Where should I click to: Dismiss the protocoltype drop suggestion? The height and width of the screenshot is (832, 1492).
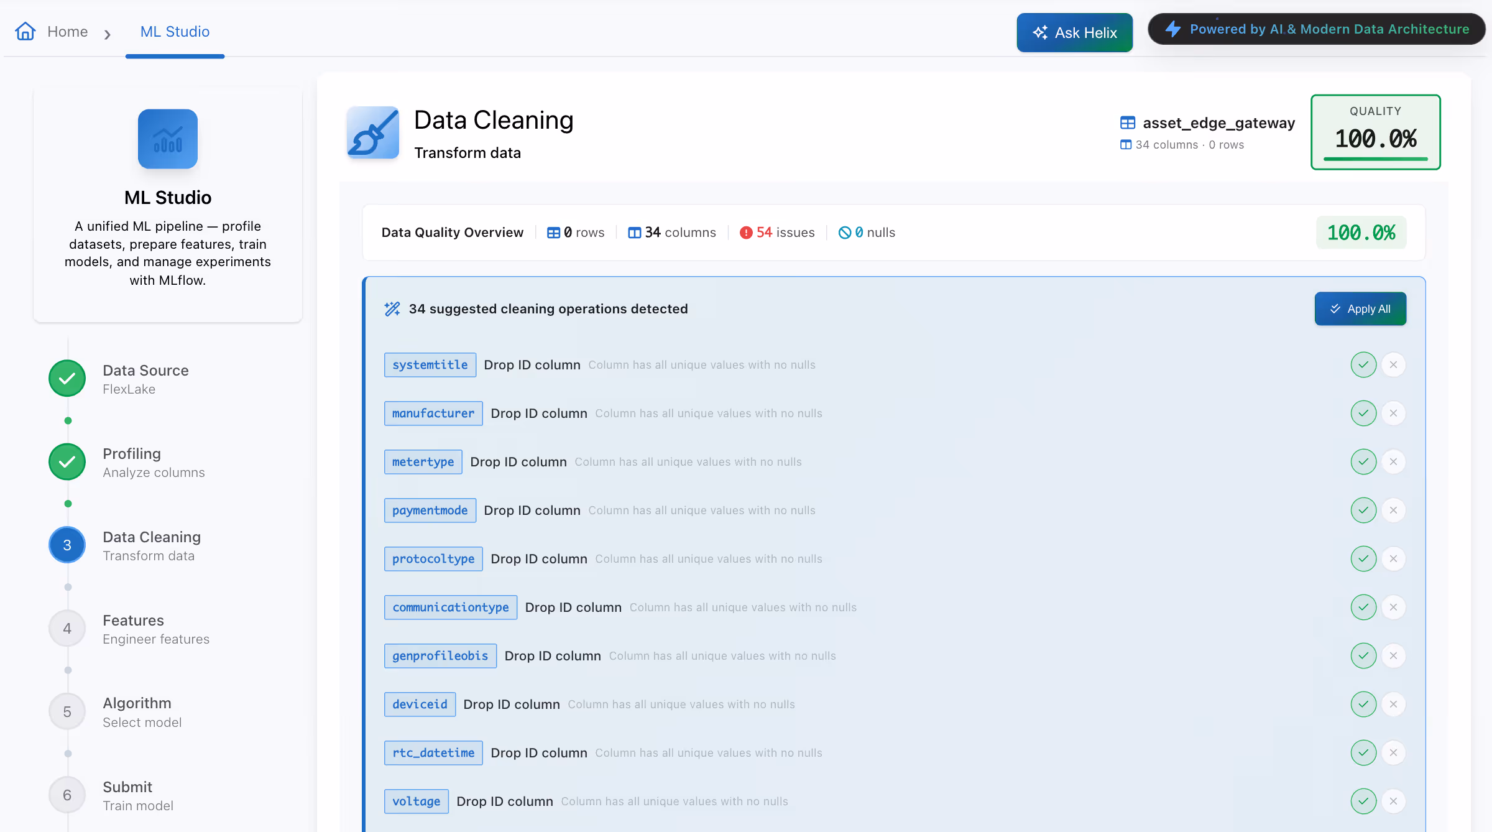pos(1394,559)
